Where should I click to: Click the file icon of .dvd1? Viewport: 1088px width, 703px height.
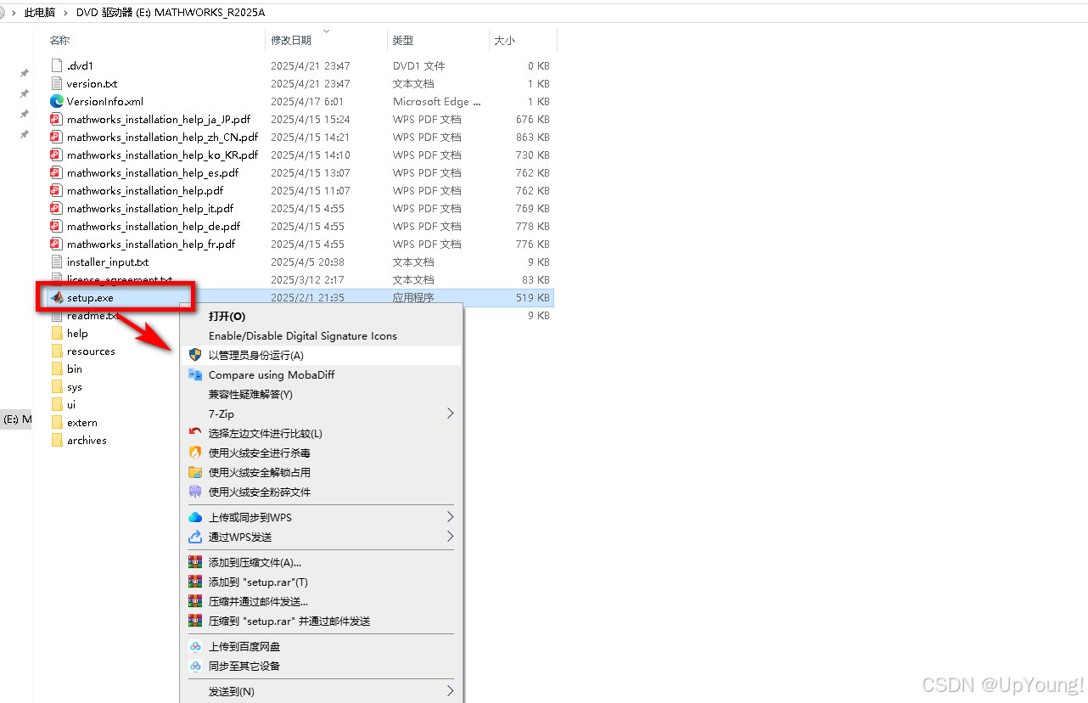coord(57,65)
